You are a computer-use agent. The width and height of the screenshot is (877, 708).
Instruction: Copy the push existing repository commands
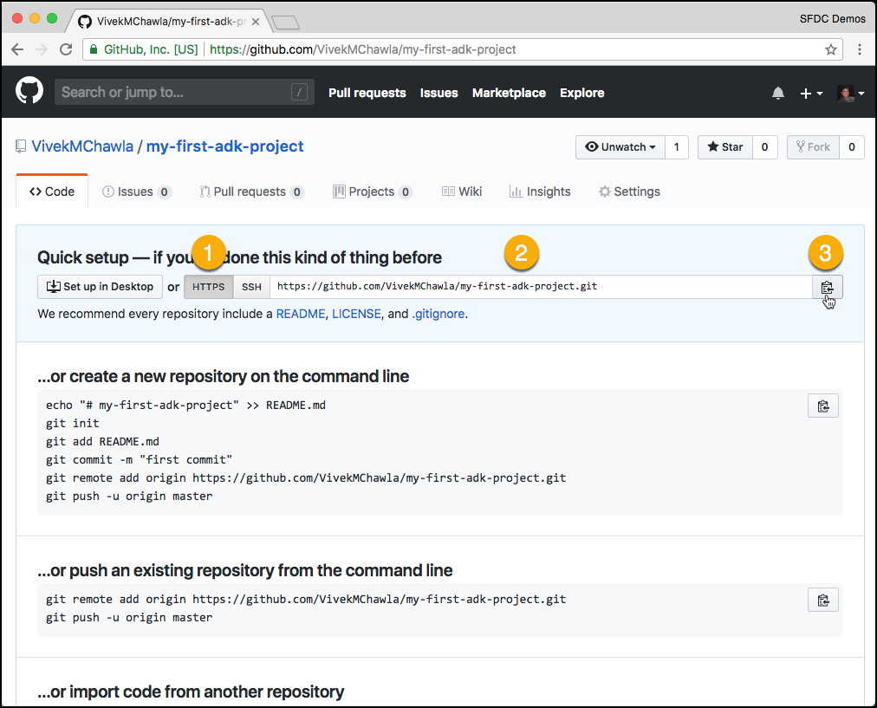click(822, 600)
